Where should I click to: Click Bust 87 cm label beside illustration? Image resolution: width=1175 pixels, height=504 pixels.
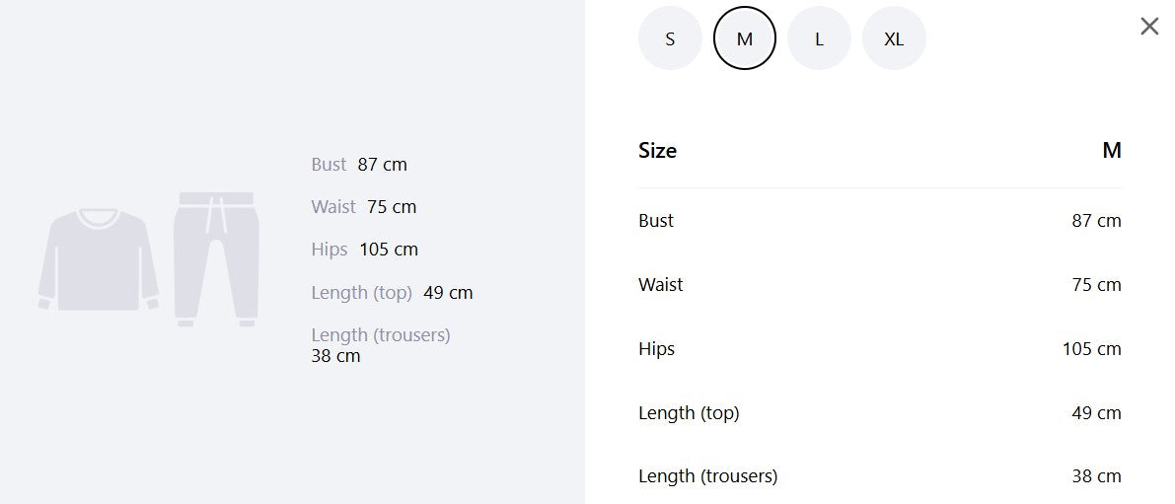(359, 165)
